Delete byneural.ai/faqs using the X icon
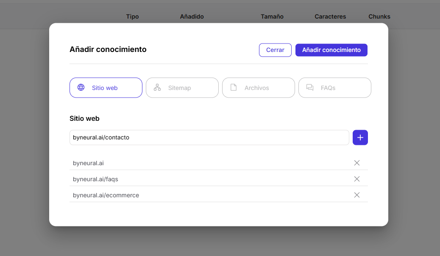Image resolution: width=440 pixels, height=256 pixels. (x=356, y=179)
